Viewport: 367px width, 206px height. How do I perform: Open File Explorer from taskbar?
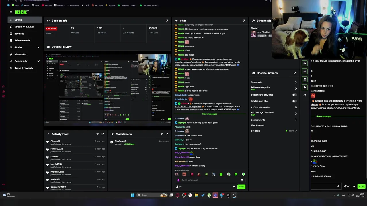pyautogui.click(x=196, y=195)
